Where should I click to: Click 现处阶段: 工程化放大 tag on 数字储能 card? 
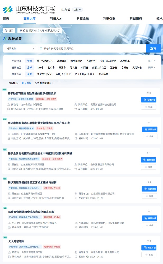coord(46,99)
